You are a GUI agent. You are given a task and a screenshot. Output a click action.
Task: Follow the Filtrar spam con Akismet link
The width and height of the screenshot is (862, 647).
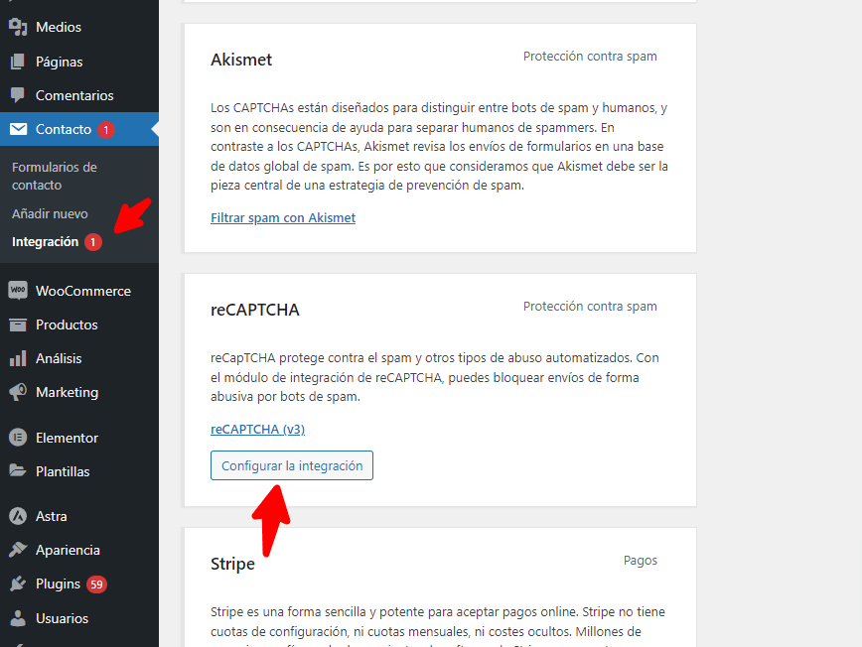point(283,217)
